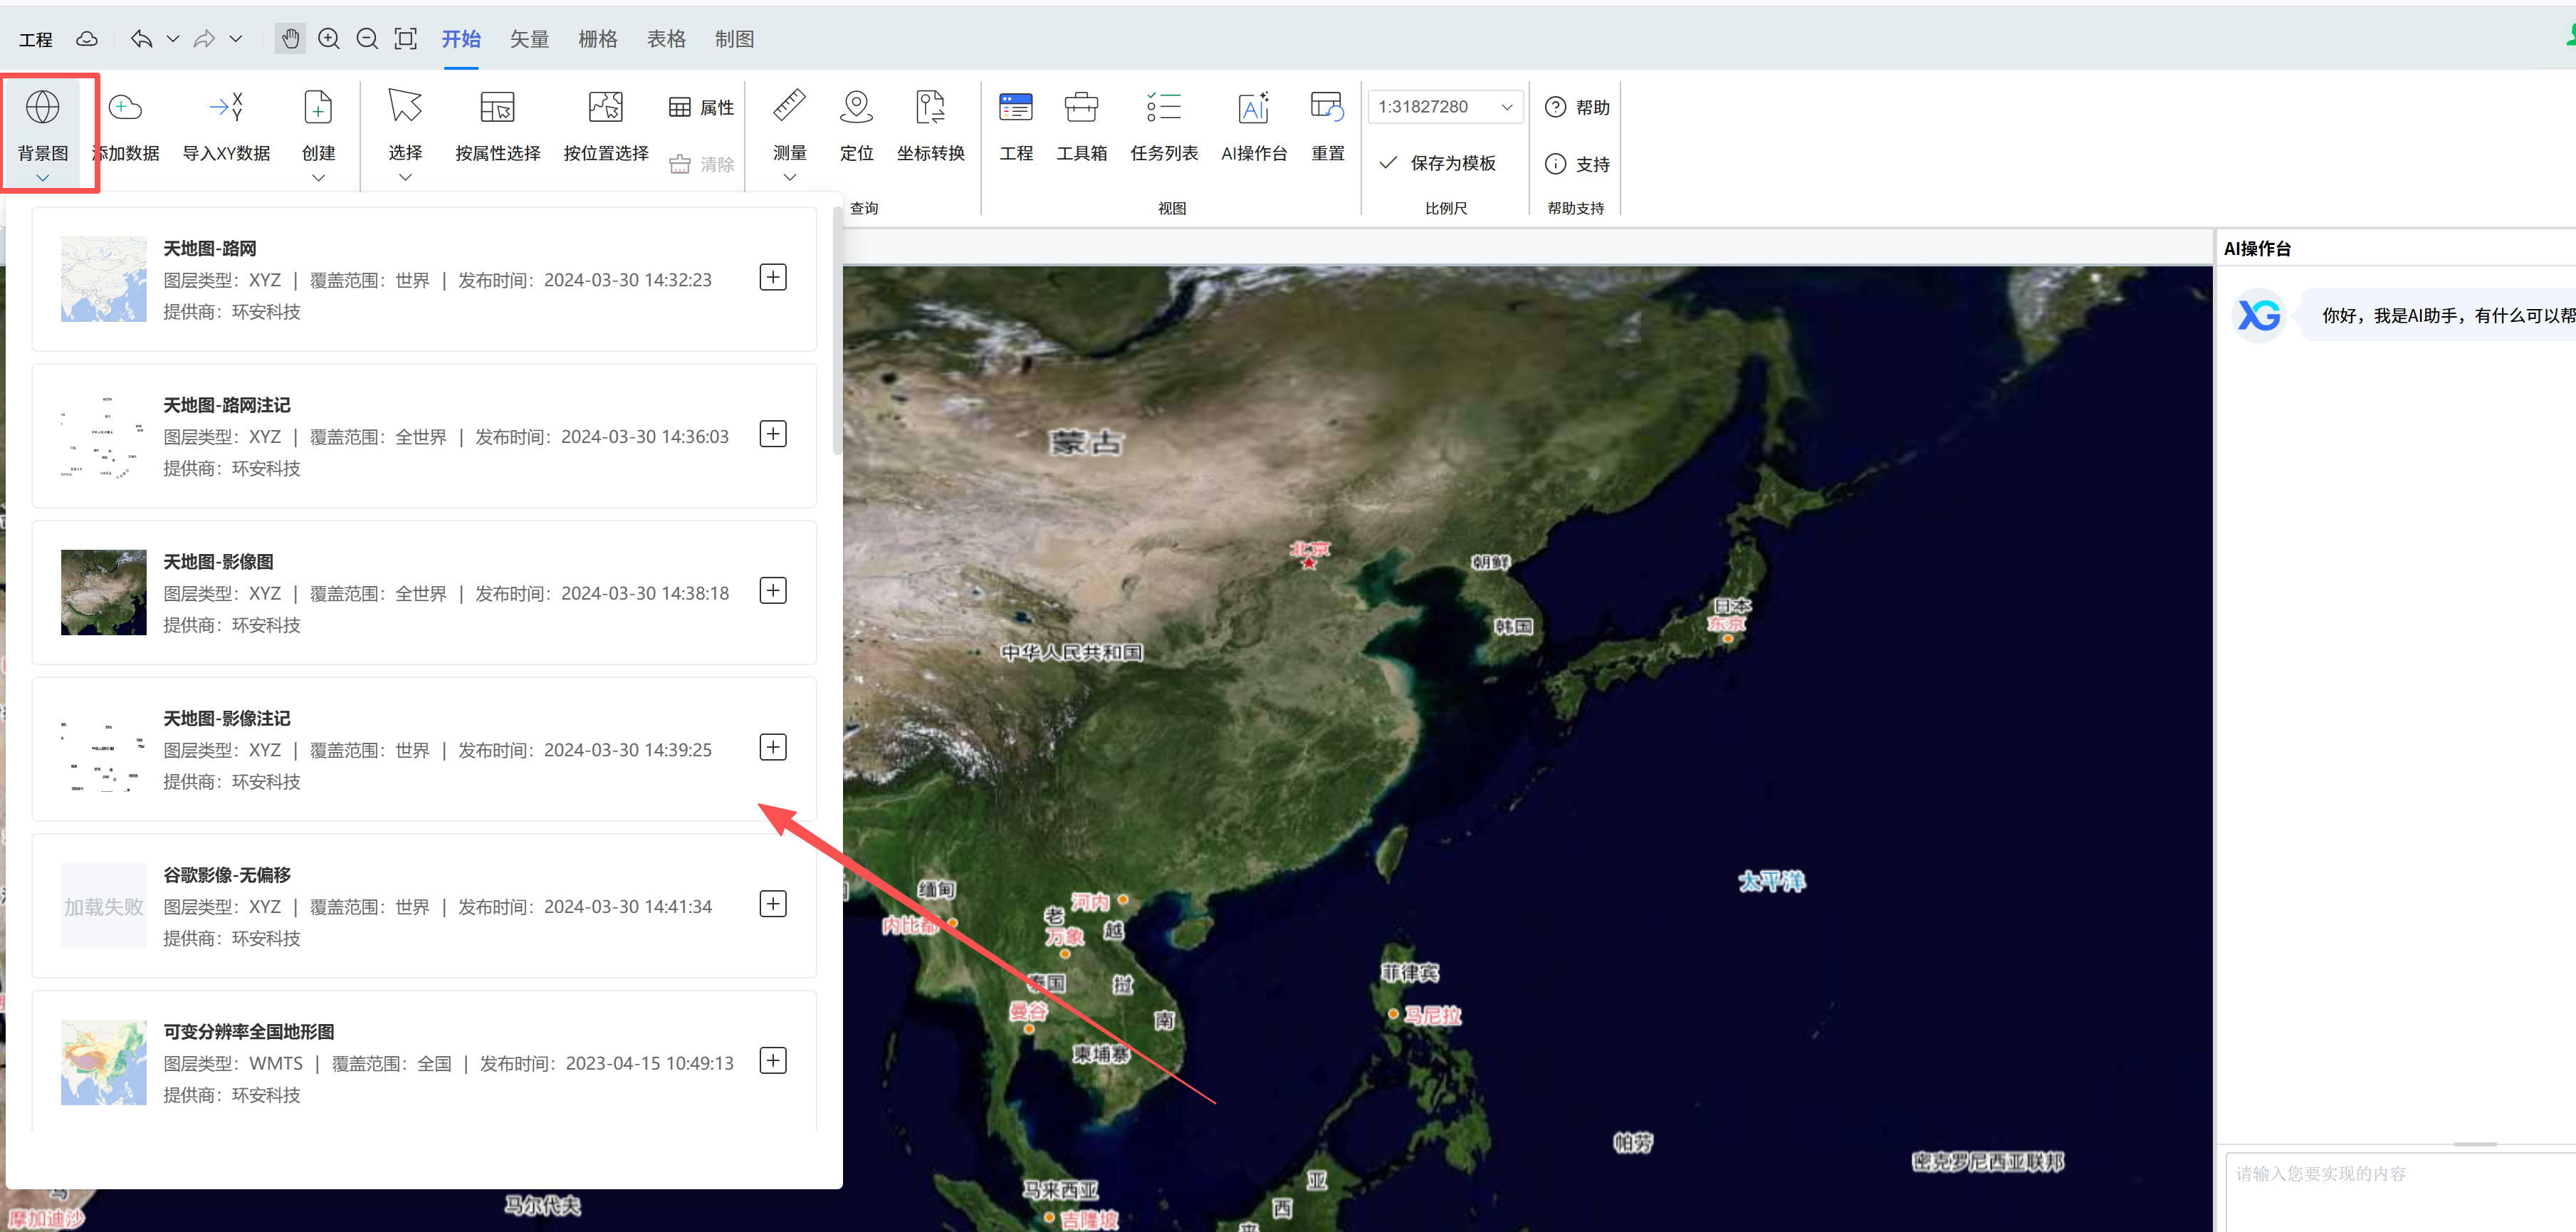2576x1232 pixels.
Task: Click the 帮助 help button
Action: point(1577,107)
